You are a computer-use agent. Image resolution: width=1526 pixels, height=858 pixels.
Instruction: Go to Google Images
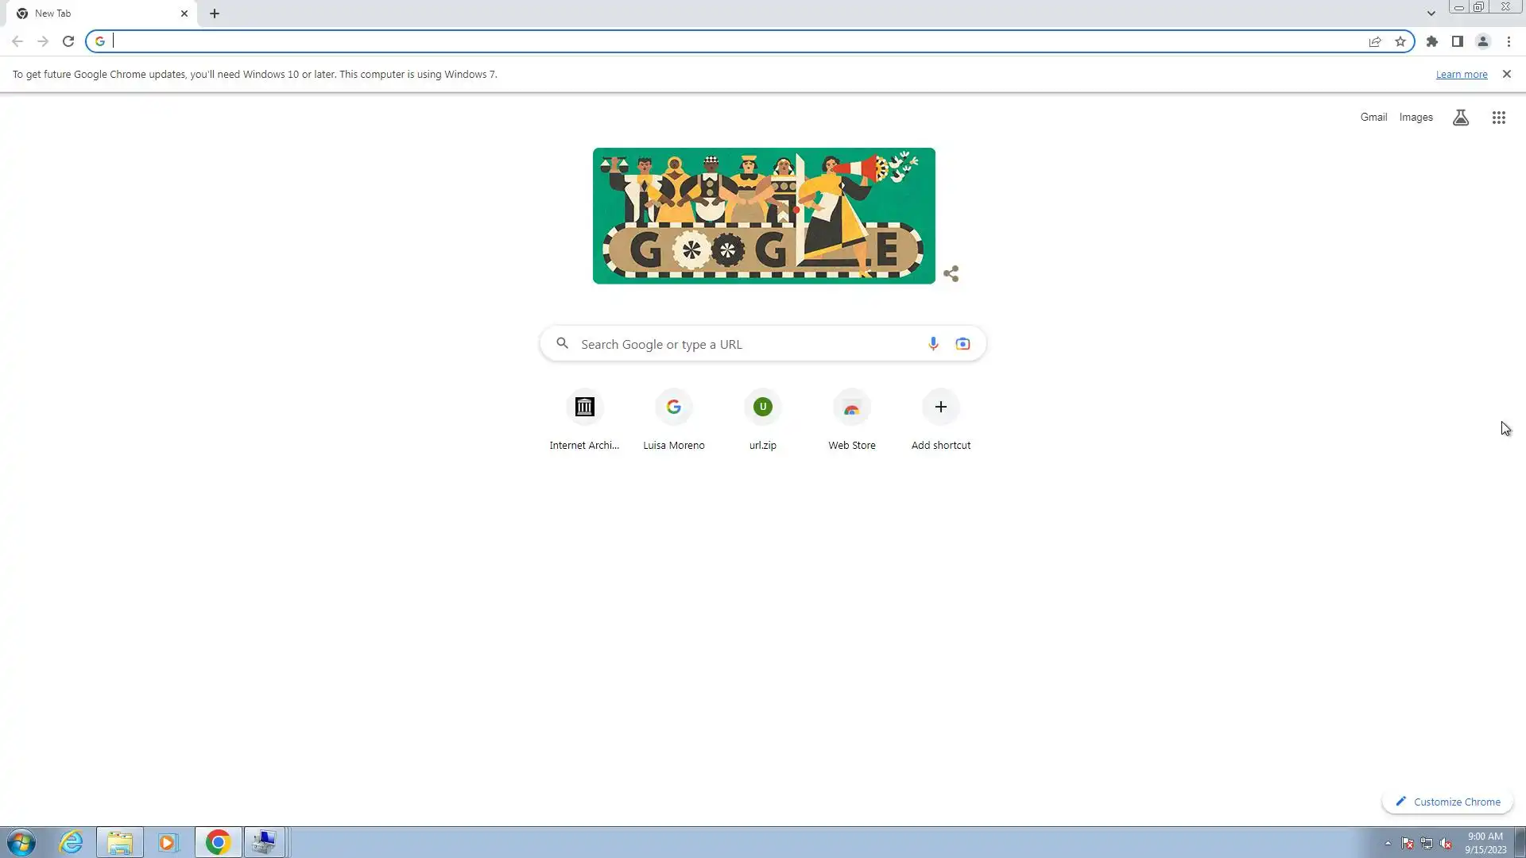pos(1416,118)
